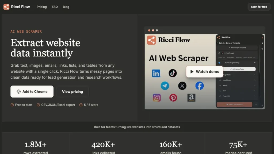Click the Install Count field row in demo
274x154 pixels.
[x=237, y=80]
